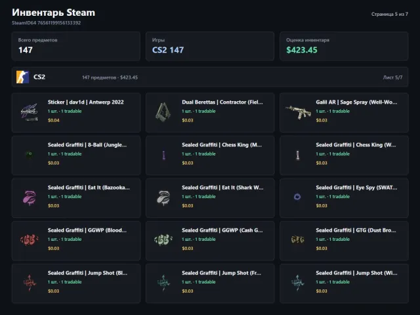The width and height of the screenshot is (420, 315).
Task: Select the CS2 147 games card
Action: [x=210, y=47]
